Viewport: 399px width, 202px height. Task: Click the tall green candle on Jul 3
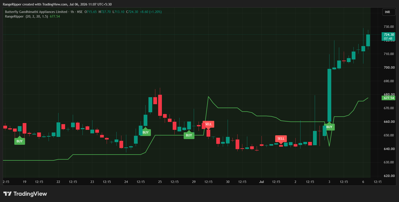(x=329, y=95)
